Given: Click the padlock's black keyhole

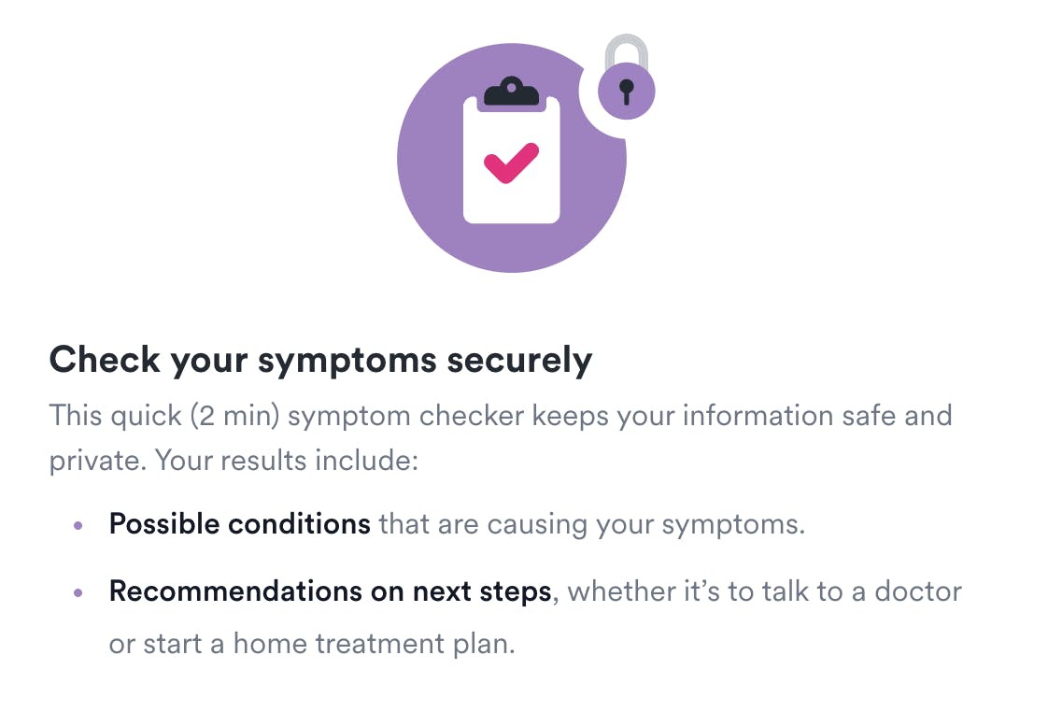Looking at the screenshot, I should (x=627, y=92).
